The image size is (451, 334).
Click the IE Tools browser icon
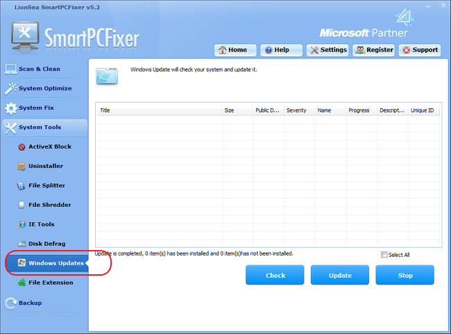pos(22,224)
